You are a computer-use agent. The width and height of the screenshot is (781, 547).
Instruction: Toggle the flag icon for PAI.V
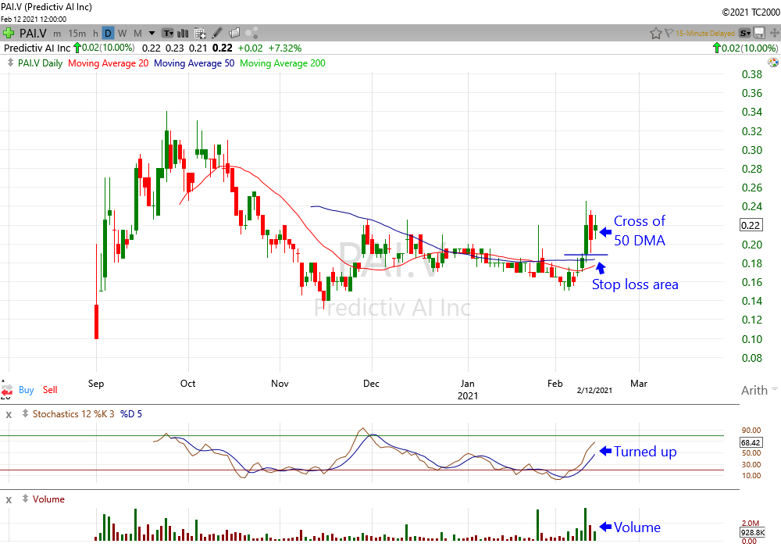(x=669, y=33)
